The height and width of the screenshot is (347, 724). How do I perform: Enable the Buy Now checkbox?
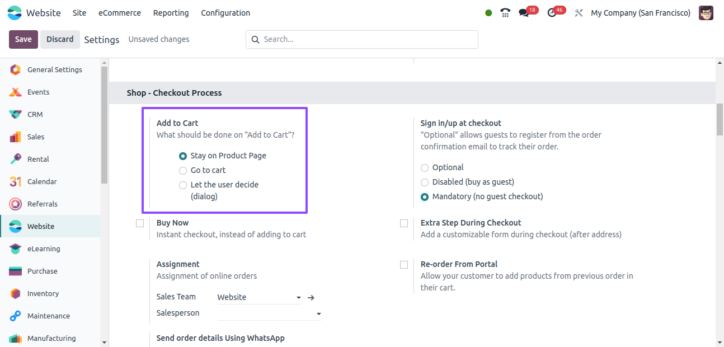point(140,223)
